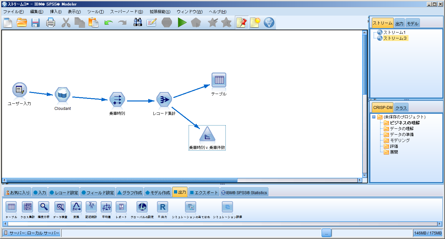Switch to the フィールド設定 palette tab
The image size is (445, 239).
pos(97,193)
